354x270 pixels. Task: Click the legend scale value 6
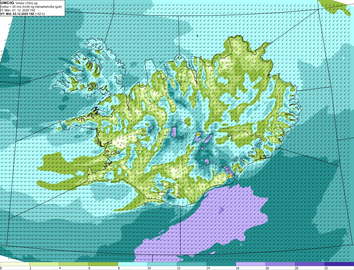point(89,268)
